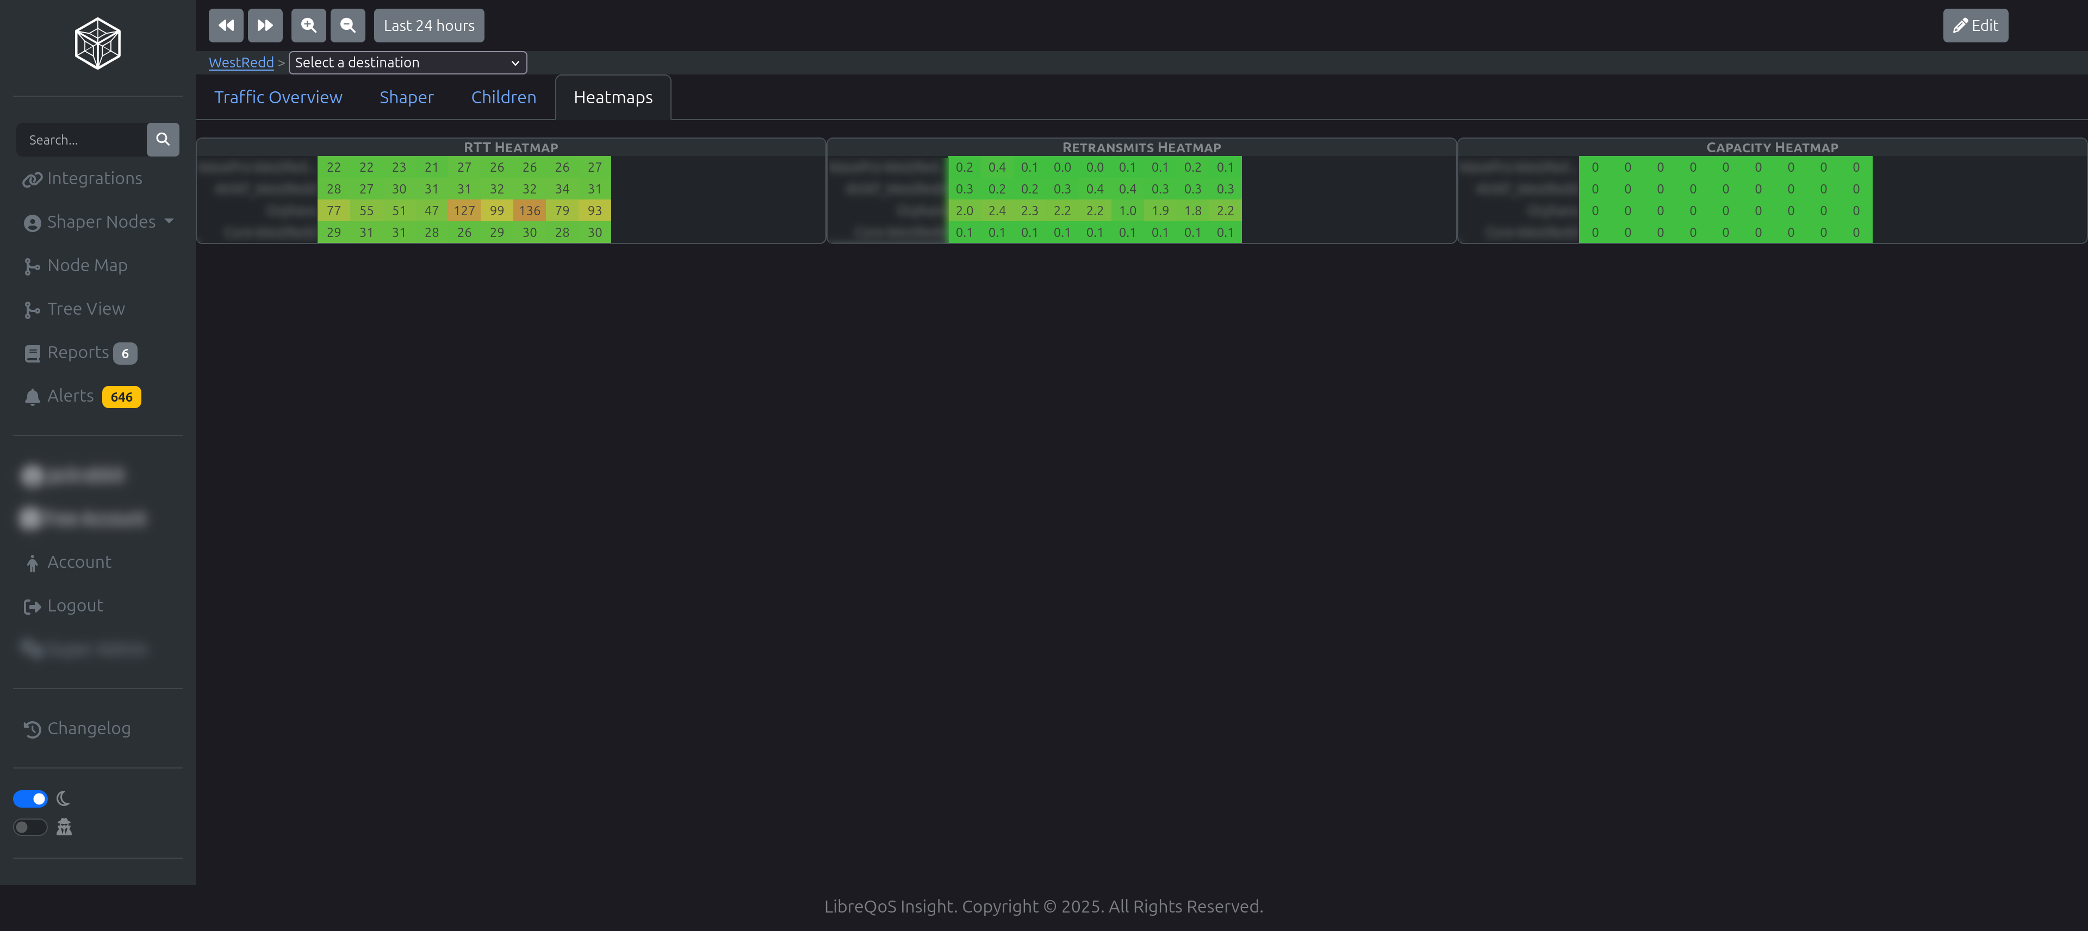
Task: Toggle the dark mode switch
Action: [x=30, y=799]
